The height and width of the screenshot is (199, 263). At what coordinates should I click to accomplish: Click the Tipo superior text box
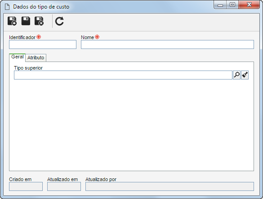[123, 75]
